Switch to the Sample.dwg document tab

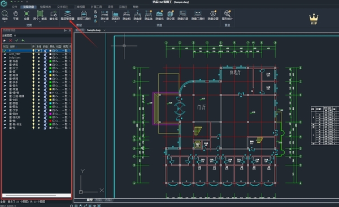pyautogui.click(x=94, y=30)
